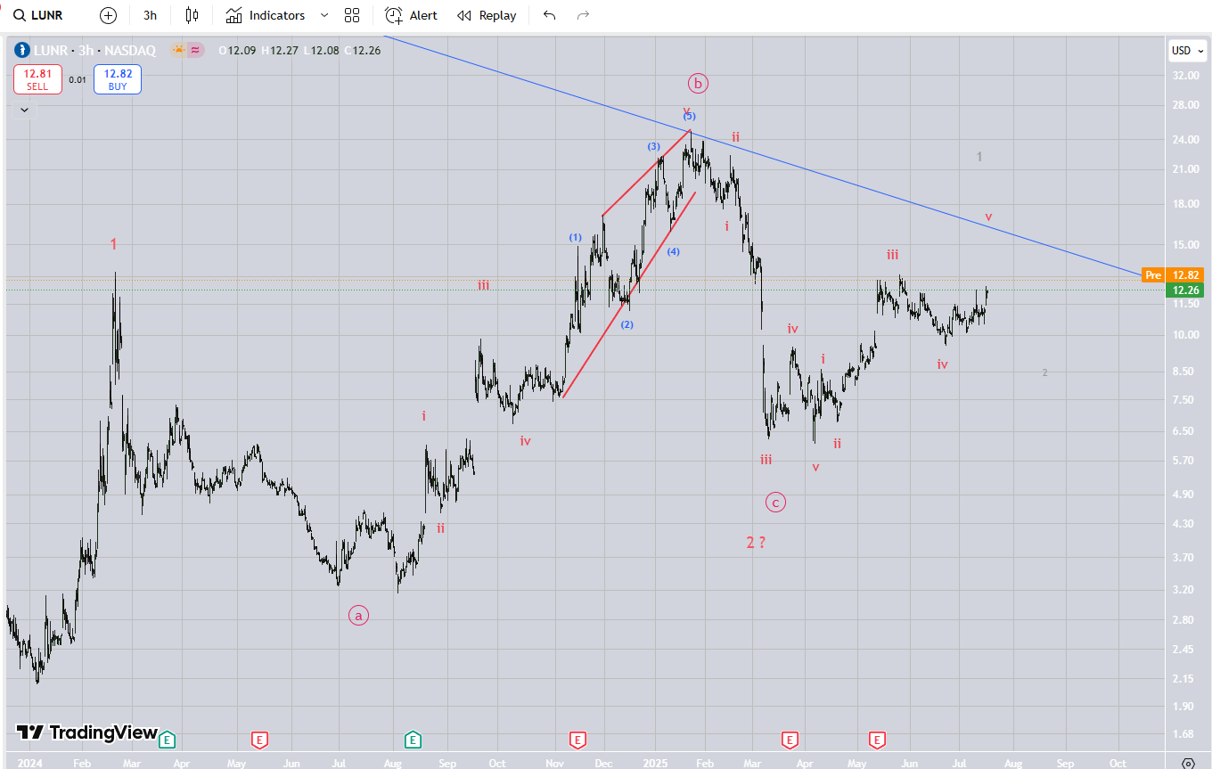
Task: Collapse the legend with chevron under SELL
Action: (x=24, y=110)
